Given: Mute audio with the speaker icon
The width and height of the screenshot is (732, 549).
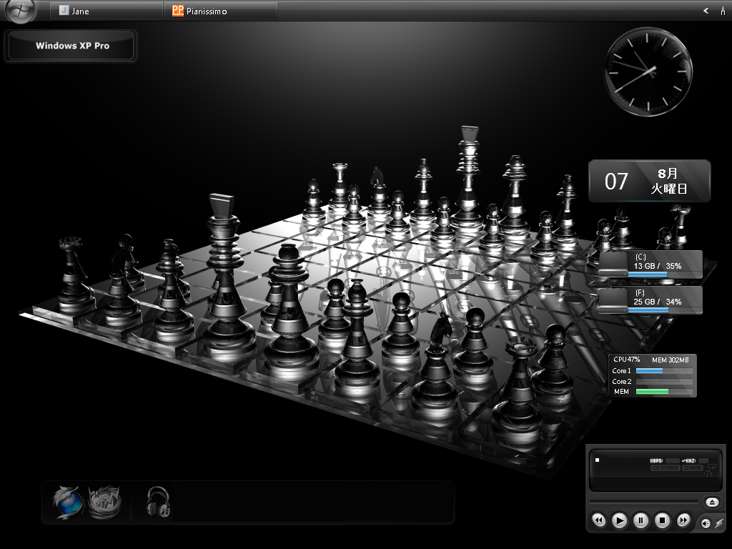Looking at the screenshot, I should pyautogui.click(x=705, y=524).
